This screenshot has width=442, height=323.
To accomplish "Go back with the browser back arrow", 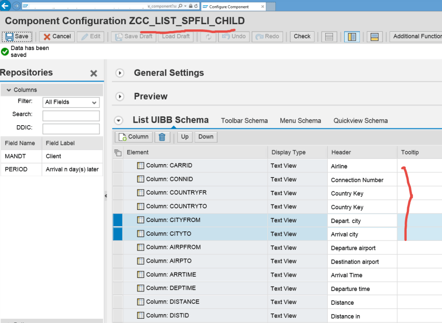I will click(5, 6).
